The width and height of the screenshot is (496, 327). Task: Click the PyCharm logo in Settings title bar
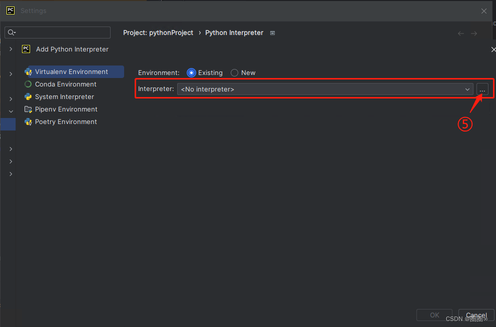(x=11, y=10)
